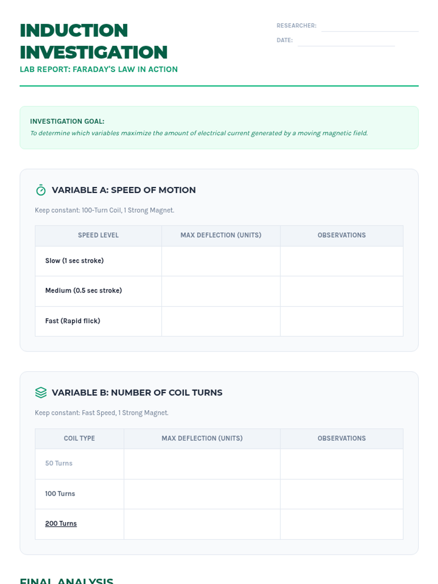Click the Variable B: Number of Coil Turns heading
This screenshot has height=584, width=438.
click(137, 393)
